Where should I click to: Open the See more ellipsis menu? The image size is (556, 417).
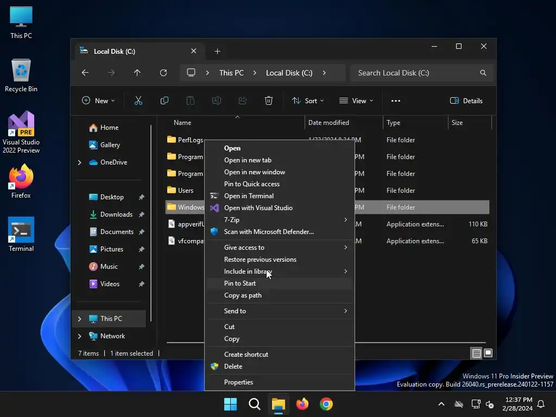point(396,100)
